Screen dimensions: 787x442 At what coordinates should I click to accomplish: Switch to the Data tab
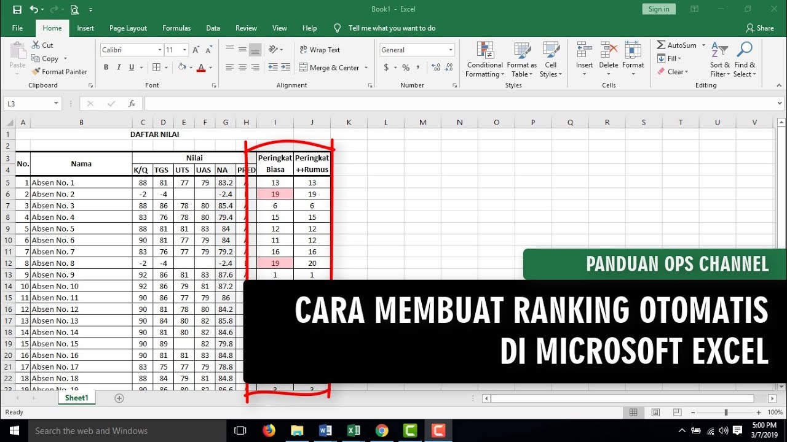(213, 28)
